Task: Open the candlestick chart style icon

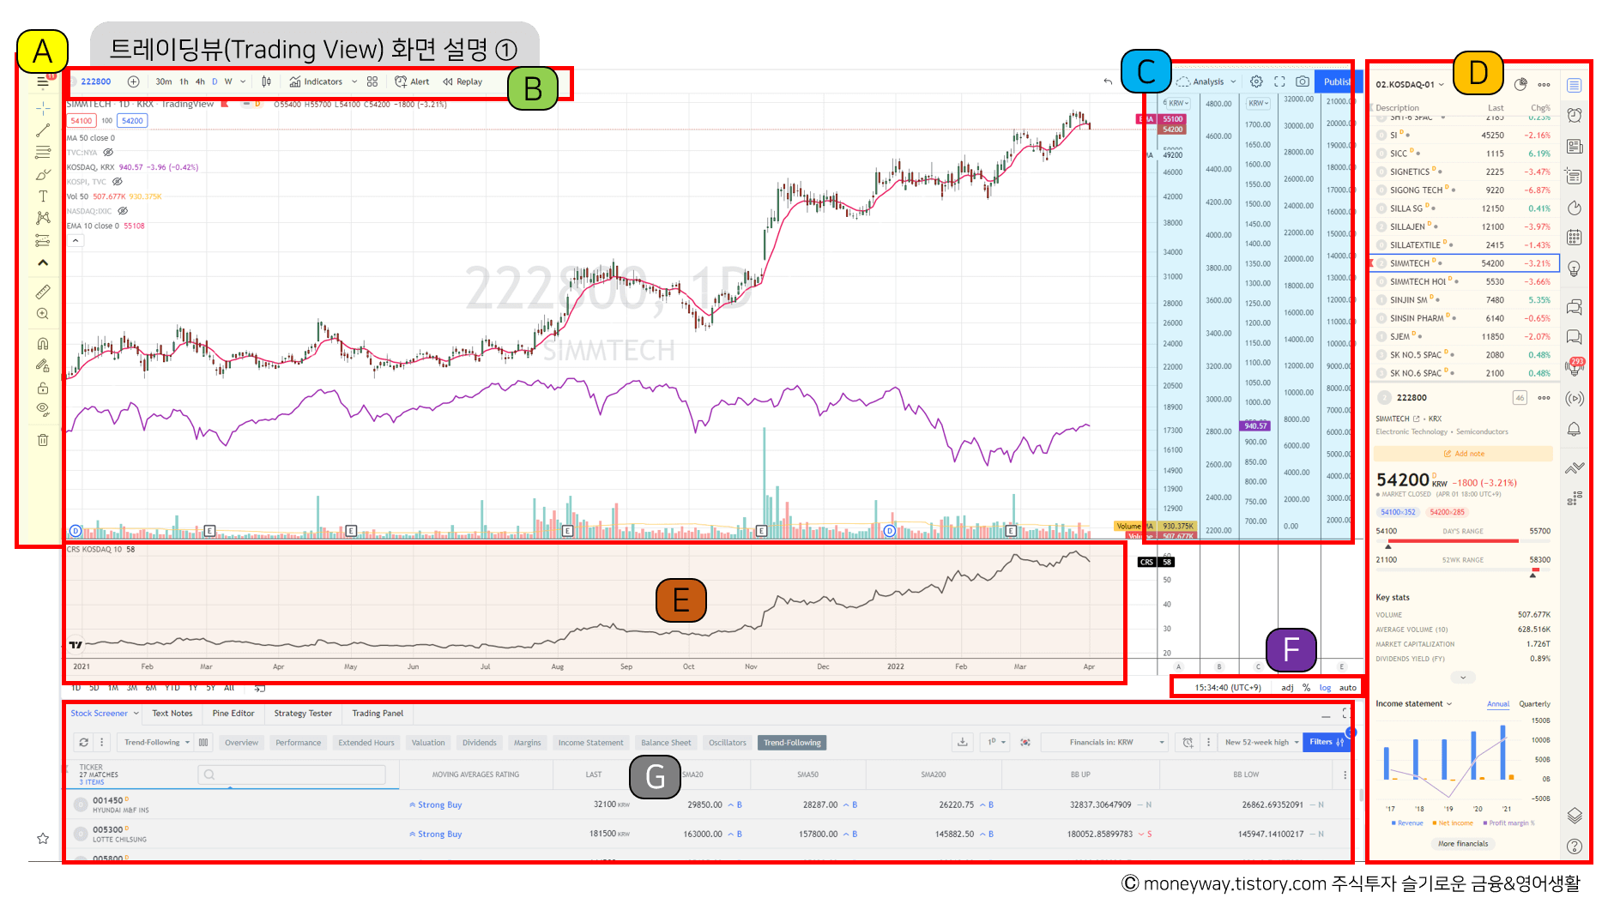Action: (266, 81)
